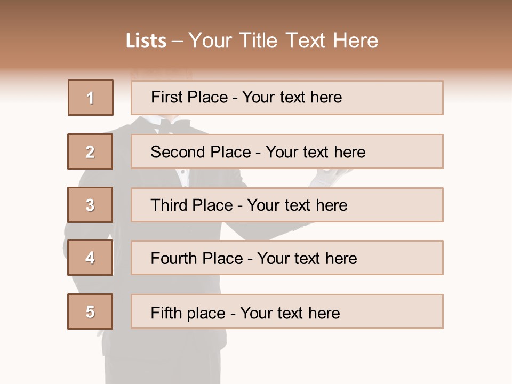Click the slide title text
512x384 pixels.
coord(252,41)
